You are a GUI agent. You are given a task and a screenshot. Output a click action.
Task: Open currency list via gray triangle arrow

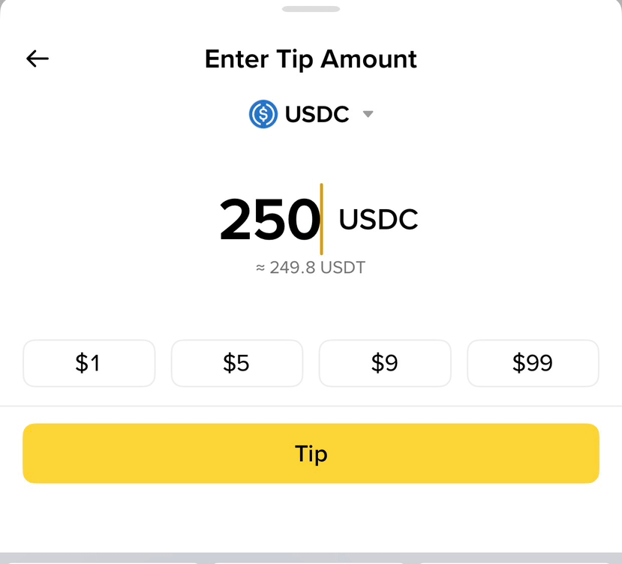[x=368, y=114]
